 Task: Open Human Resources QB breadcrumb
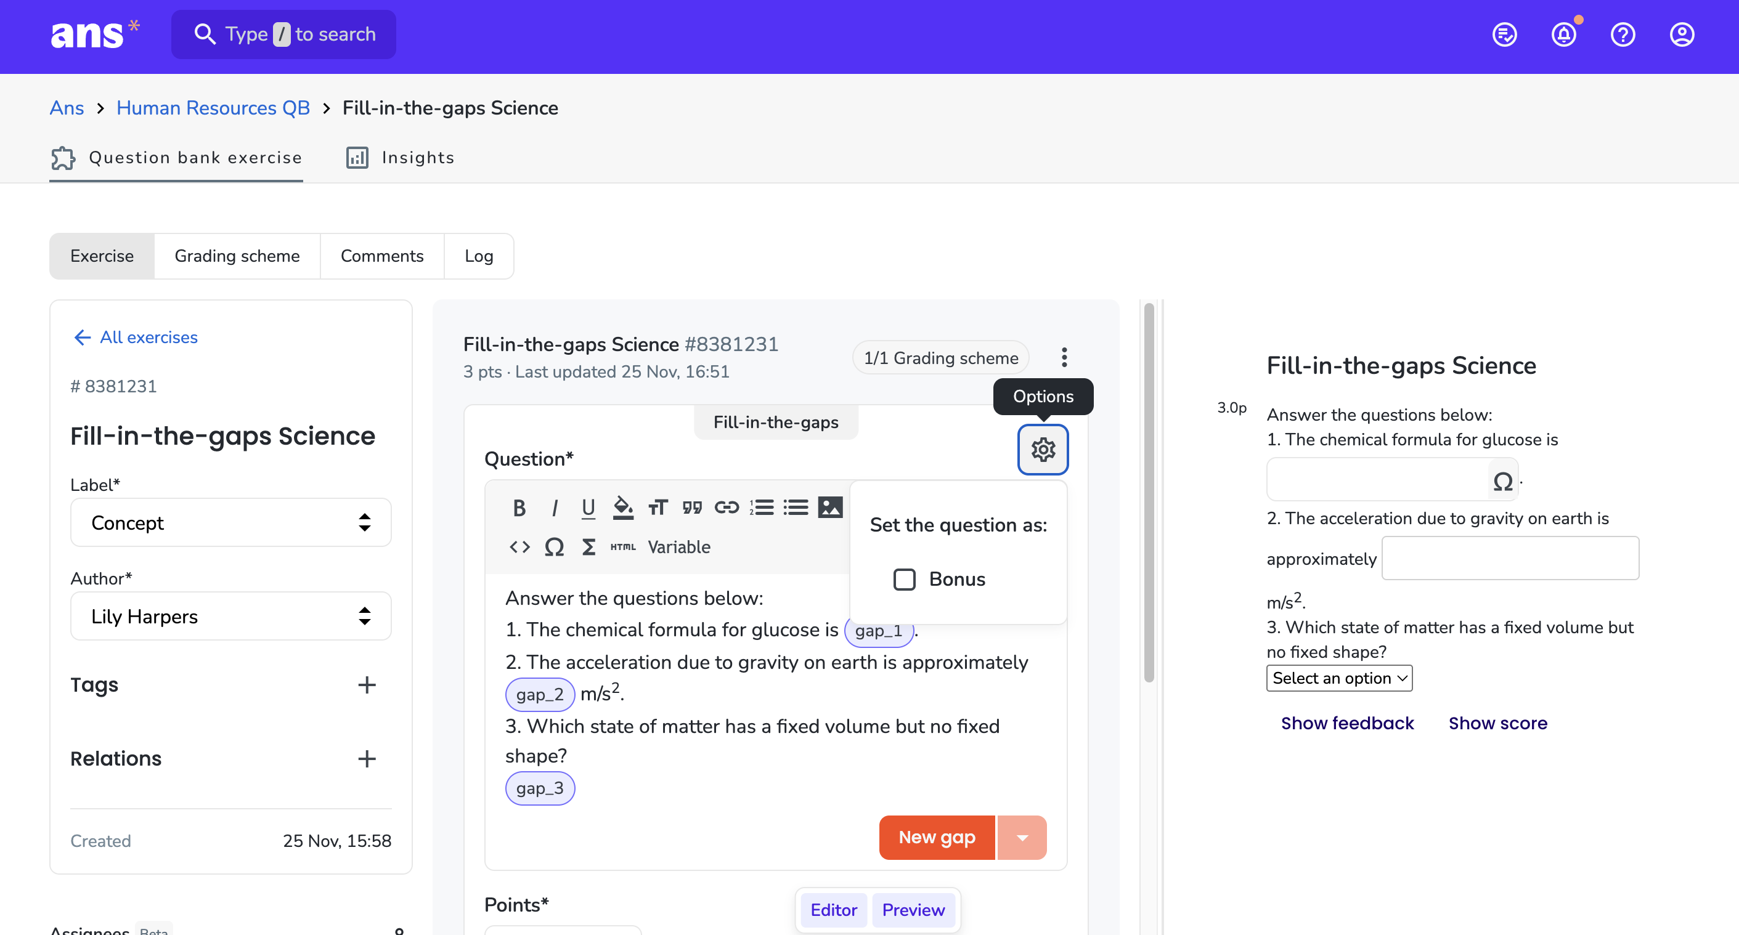pyautogui.click(x=213, y=108)
